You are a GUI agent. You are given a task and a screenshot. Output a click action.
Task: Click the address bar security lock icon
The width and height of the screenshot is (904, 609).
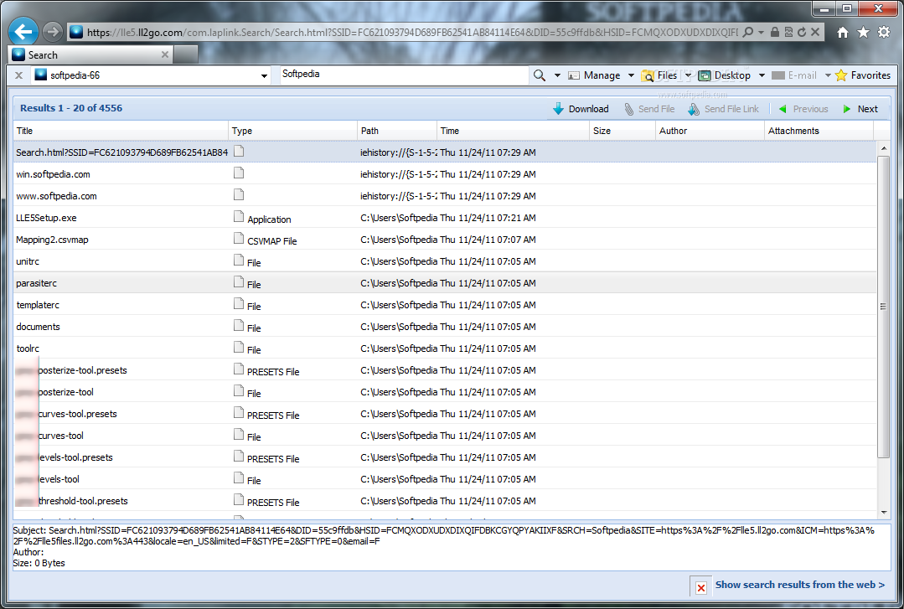(x=775, y=33)
